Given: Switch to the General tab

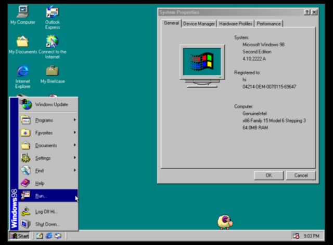Looking at the screenshot, I should (x=171, y=23).
